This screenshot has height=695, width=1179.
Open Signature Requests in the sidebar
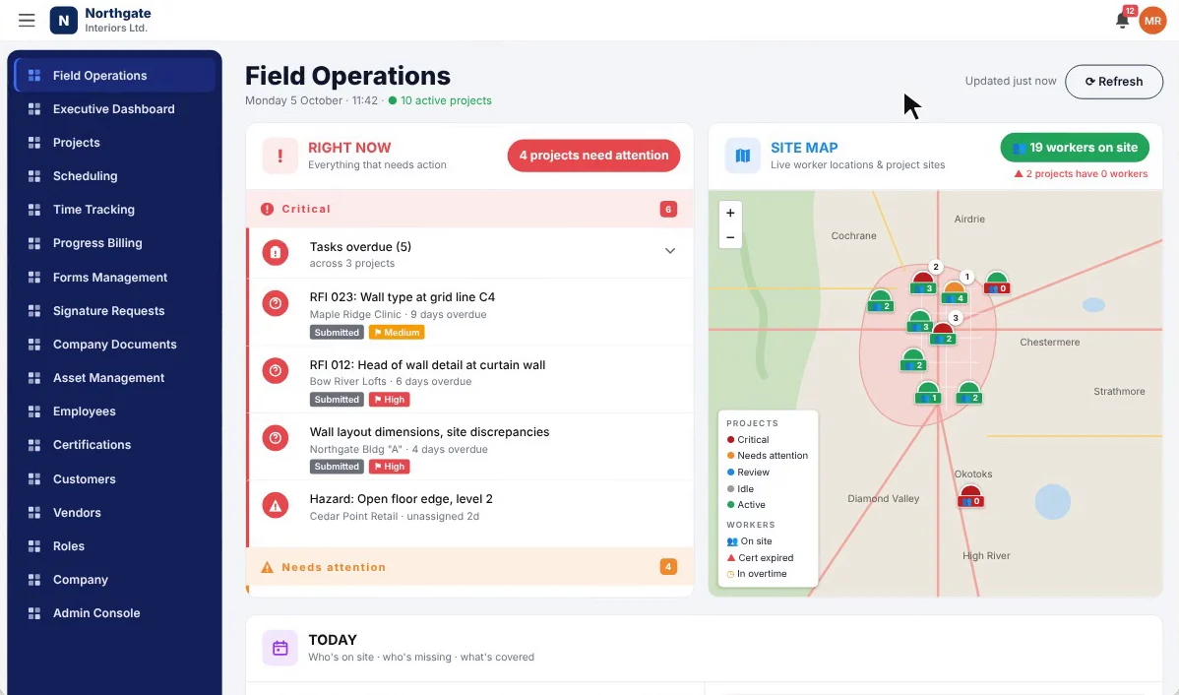(x=114, y=311)
